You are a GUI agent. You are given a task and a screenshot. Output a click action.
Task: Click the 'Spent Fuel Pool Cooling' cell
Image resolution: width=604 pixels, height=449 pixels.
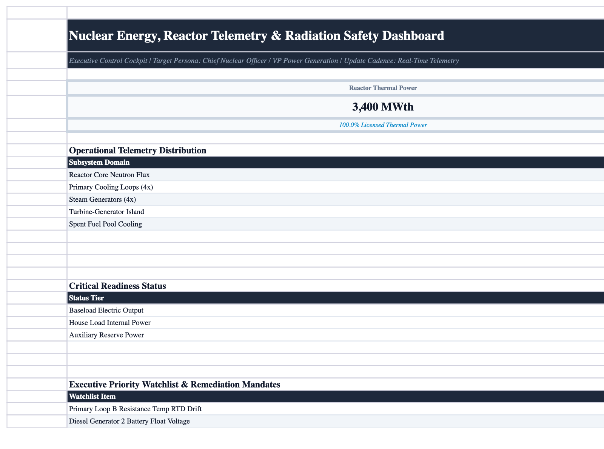[x=336, y=224]
